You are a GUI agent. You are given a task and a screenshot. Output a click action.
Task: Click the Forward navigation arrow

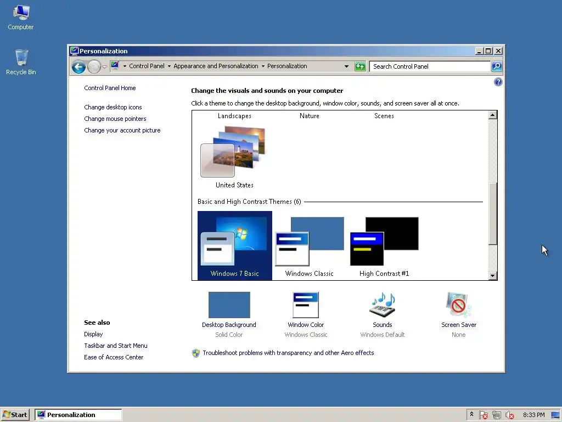pos(94,66)
